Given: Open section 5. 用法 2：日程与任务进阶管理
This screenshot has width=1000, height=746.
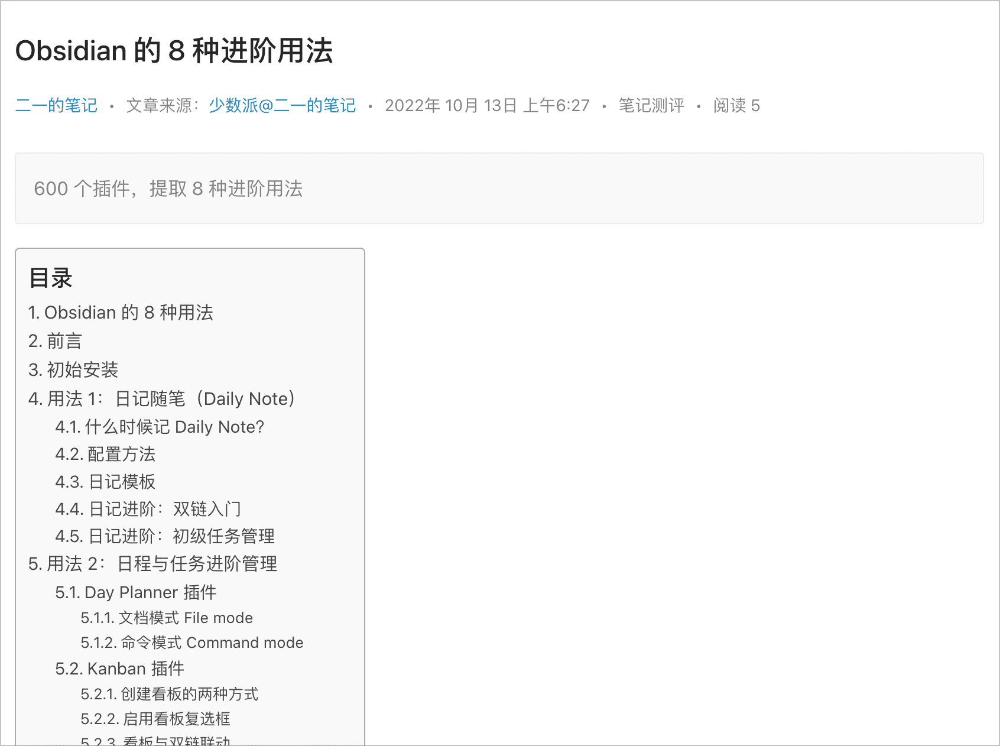Looking at the screenshot, I should click(x=152, y=564).
